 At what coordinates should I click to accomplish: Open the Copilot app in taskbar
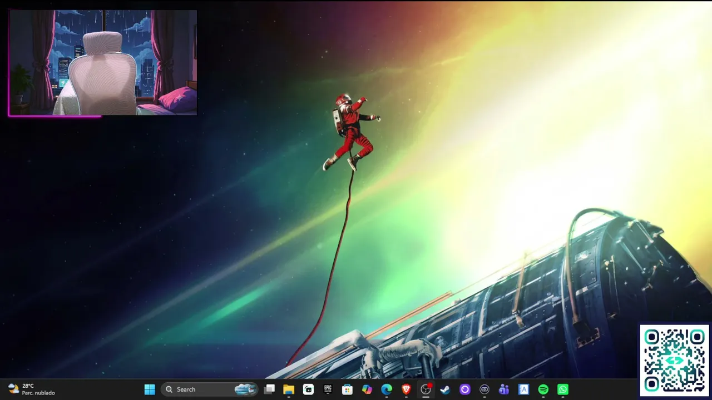click(367, 389)
